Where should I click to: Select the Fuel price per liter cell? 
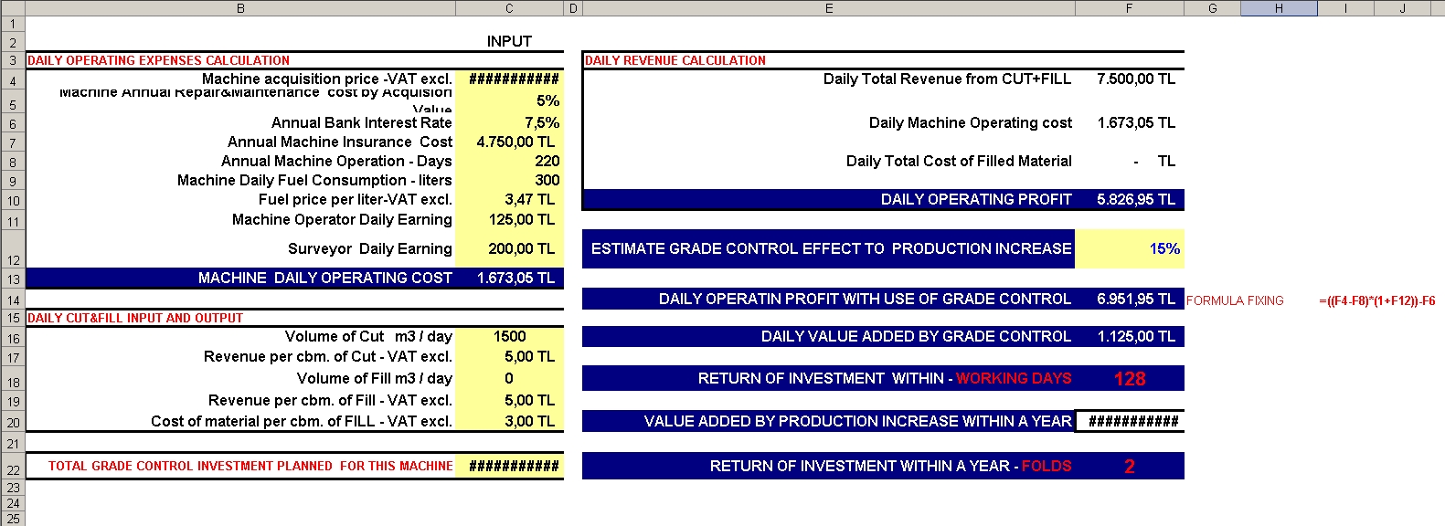[509, 199]
